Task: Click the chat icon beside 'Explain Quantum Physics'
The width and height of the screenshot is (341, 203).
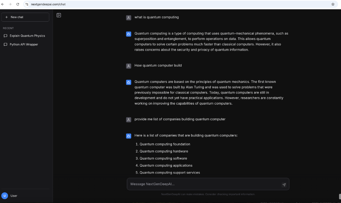Action: point(5,36)
